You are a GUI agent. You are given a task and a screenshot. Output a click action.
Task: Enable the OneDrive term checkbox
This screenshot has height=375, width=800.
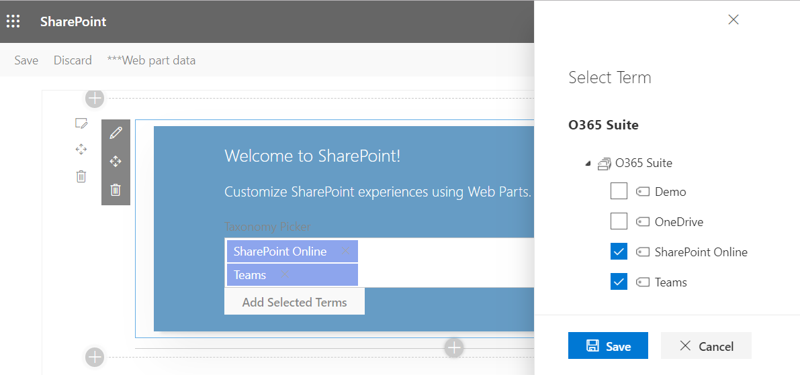pos(619,221)
